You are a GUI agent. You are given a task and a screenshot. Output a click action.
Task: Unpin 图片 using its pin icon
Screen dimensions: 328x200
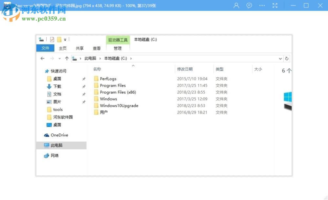tap(84, 102)
